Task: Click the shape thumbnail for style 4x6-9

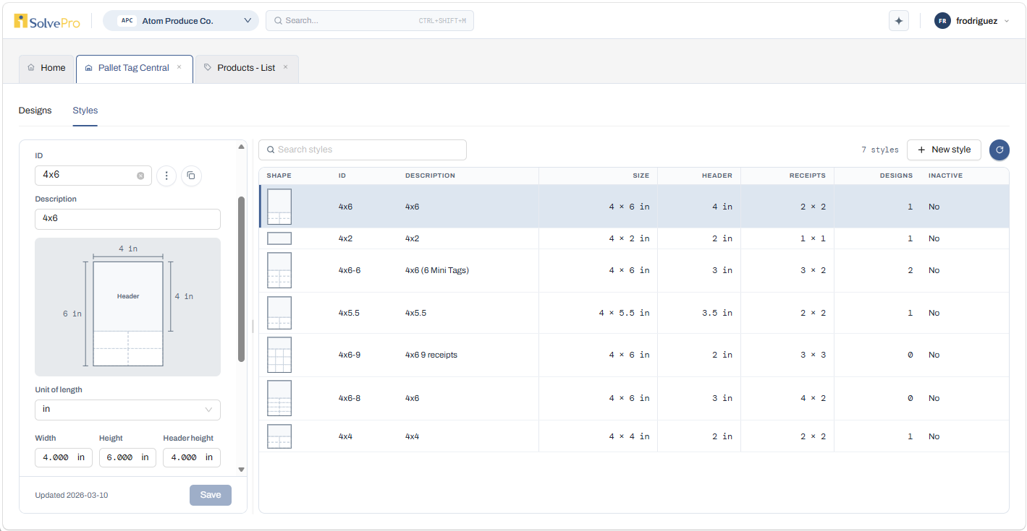Action: (x=279, y=355)
